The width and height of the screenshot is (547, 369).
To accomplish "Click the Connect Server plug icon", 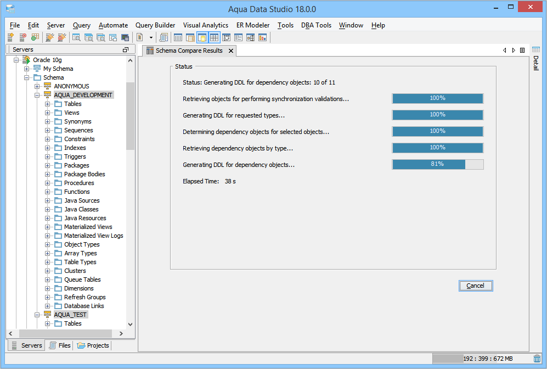I will [50, 37].
